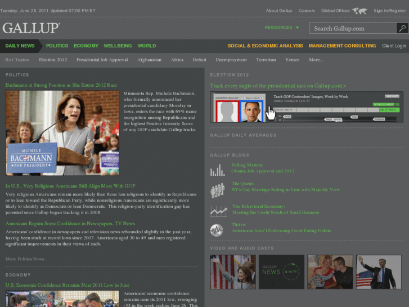Image resolution: width=409 pixels, height=307 pixels.
Task: Click the world map Global Offices icon
Action: point(359,11)
